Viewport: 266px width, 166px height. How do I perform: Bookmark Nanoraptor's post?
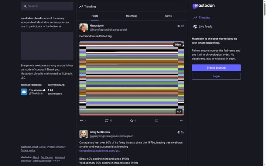(157, 121)
